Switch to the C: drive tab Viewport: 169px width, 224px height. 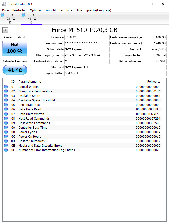tap(32, 19)
